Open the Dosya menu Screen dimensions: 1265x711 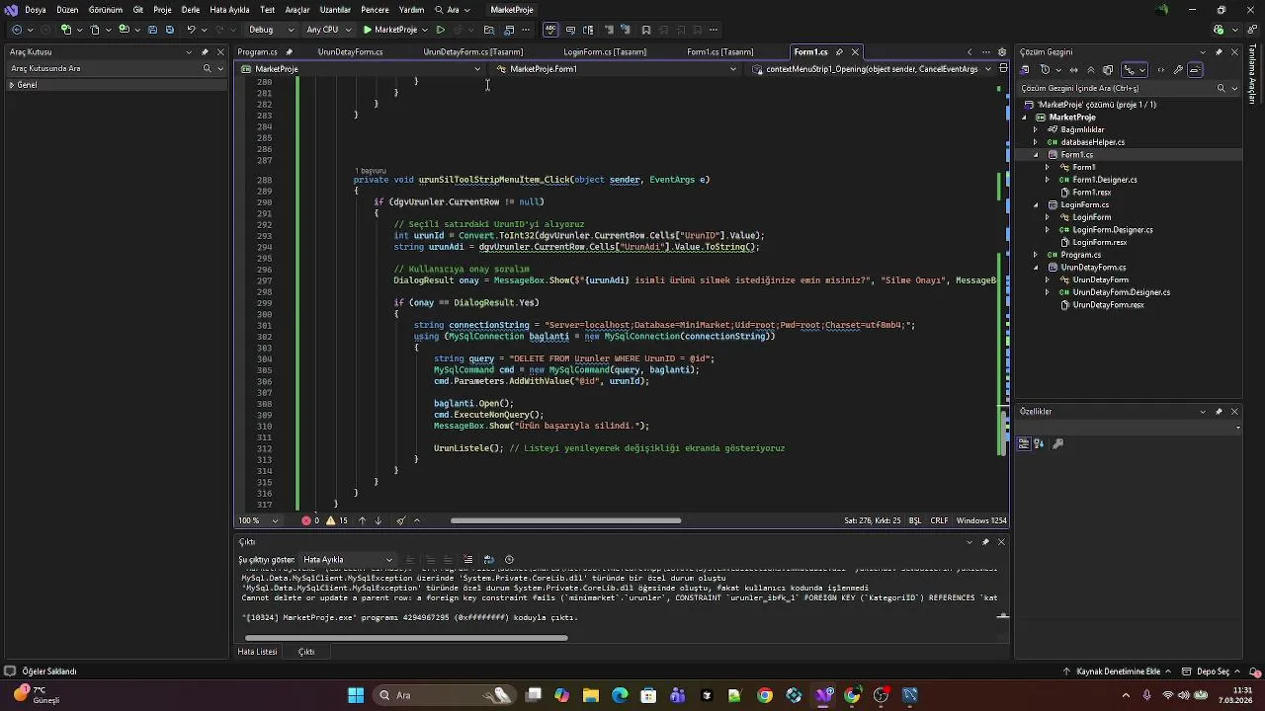[36, 10]
